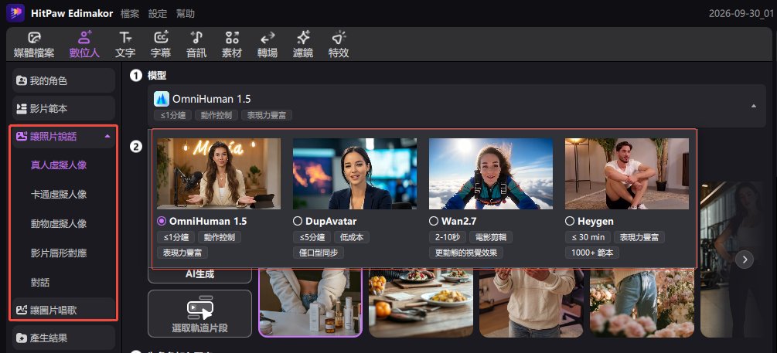Image resolution: width=777 pixels, height=353 pixels.
Task: Click the OmniHuman 1.5 preview thumbnail
Action: click(x=219, y=174)
